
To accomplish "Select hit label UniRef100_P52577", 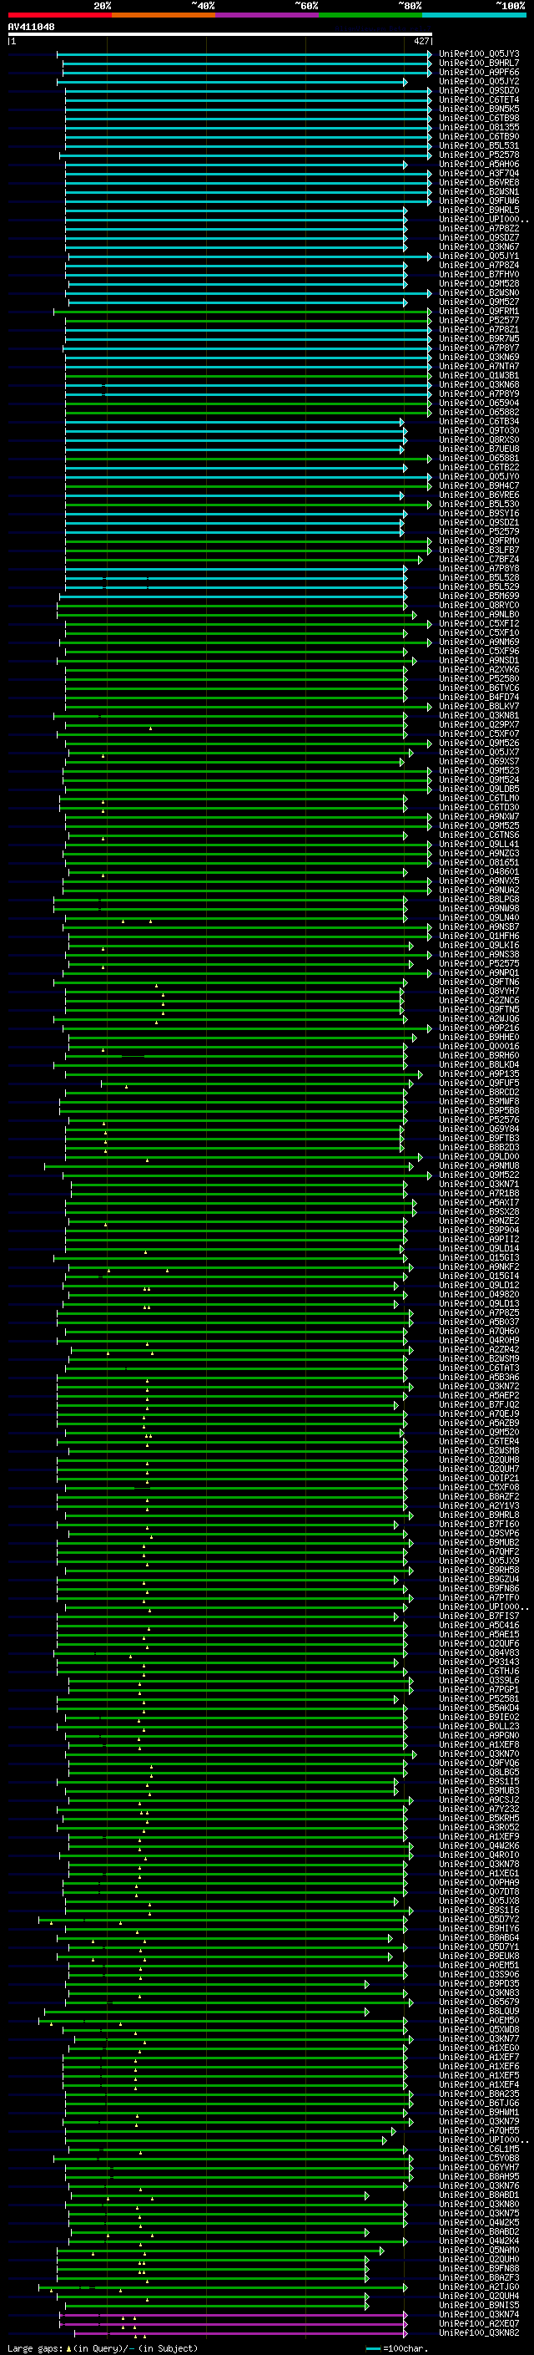I will [x=479, y=321].
